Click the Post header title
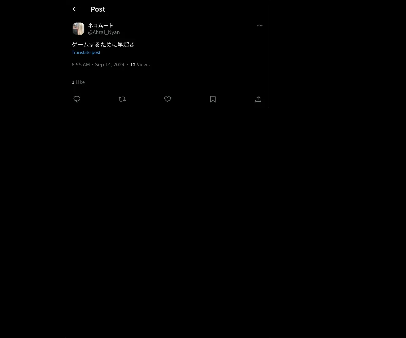This screenshot has height=338, width=406. coord(98,9)
